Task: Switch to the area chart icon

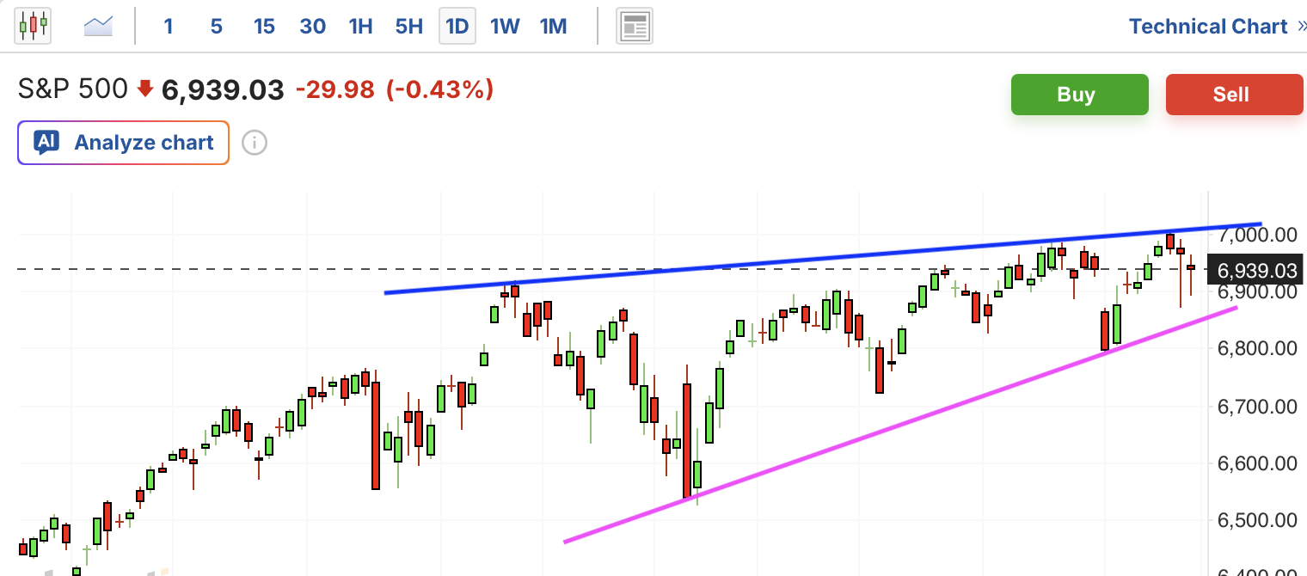Action: tap(98, 26)
